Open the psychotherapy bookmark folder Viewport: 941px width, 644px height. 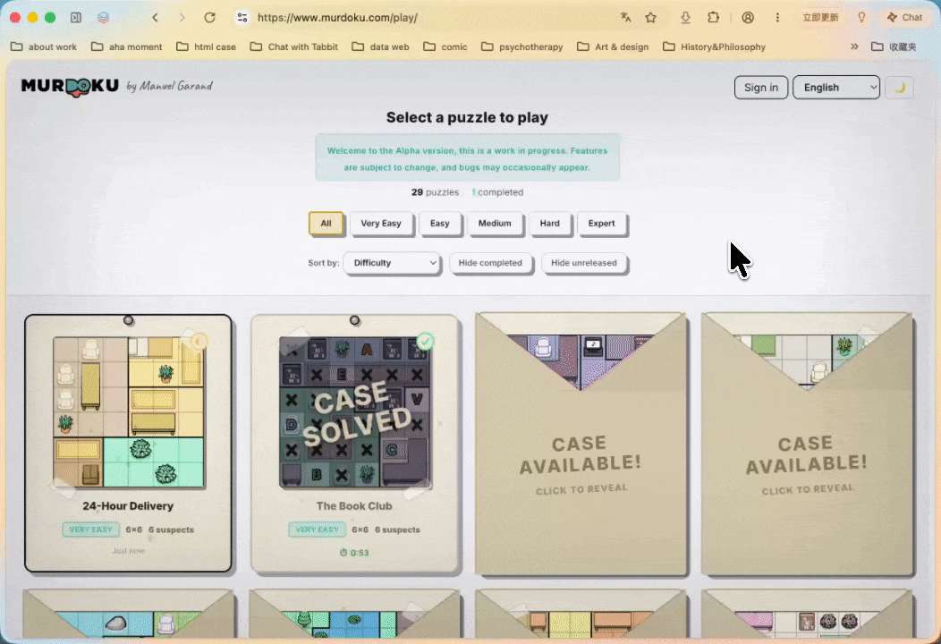tap(522, 47)
